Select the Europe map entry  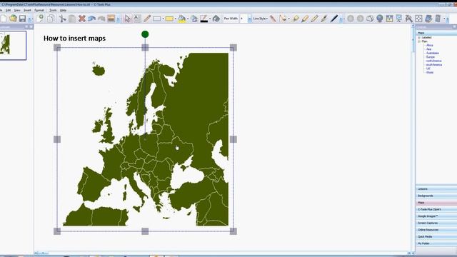pyautogui.click(x=431, y=57)
